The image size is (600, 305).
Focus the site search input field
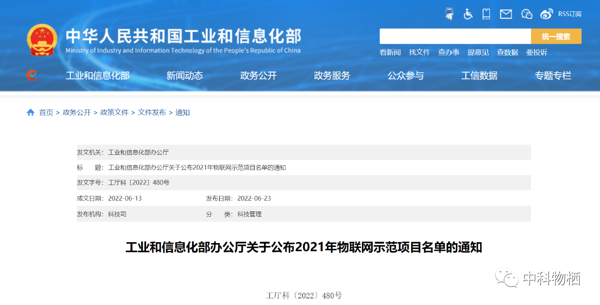point(455,36)
